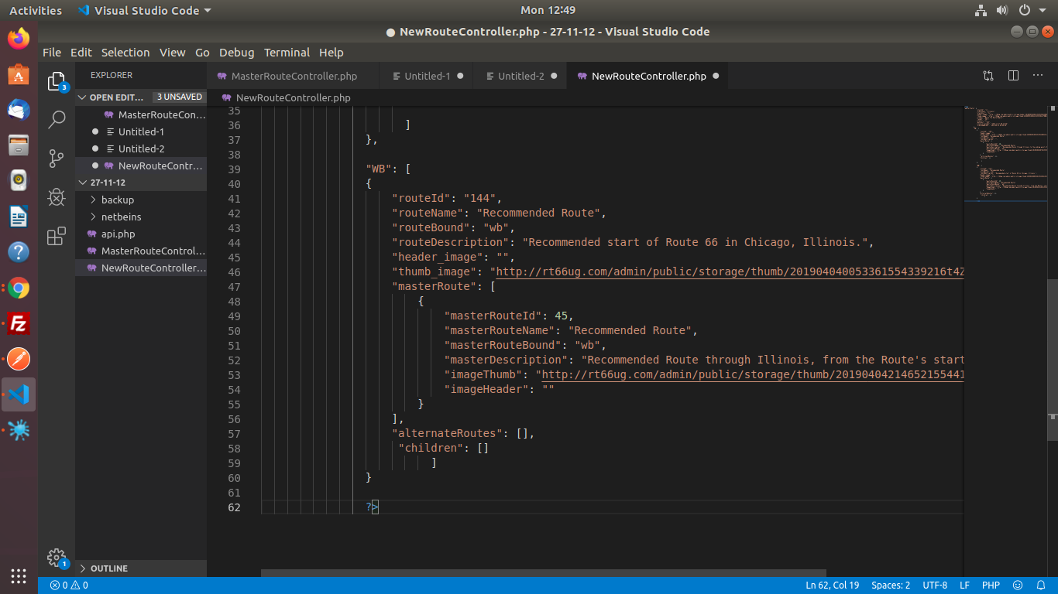Image resolution: width=1058 pixels, height=594 pixels.
Task: Open the Explorer view in activity bar
Action: 57,81
